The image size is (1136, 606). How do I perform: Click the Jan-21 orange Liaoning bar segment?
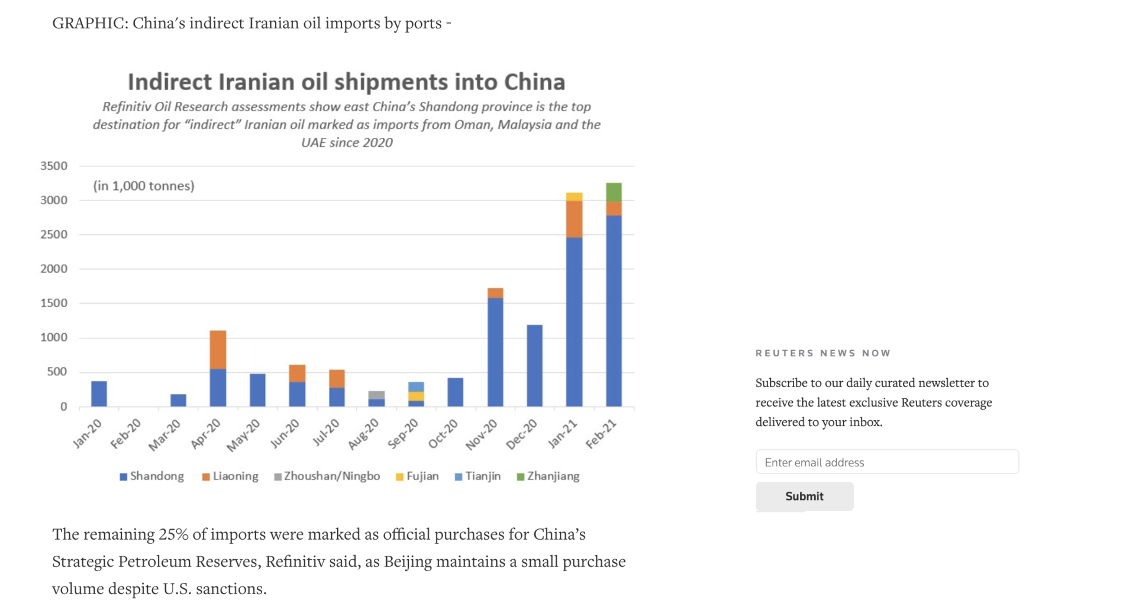pos(574,219)
